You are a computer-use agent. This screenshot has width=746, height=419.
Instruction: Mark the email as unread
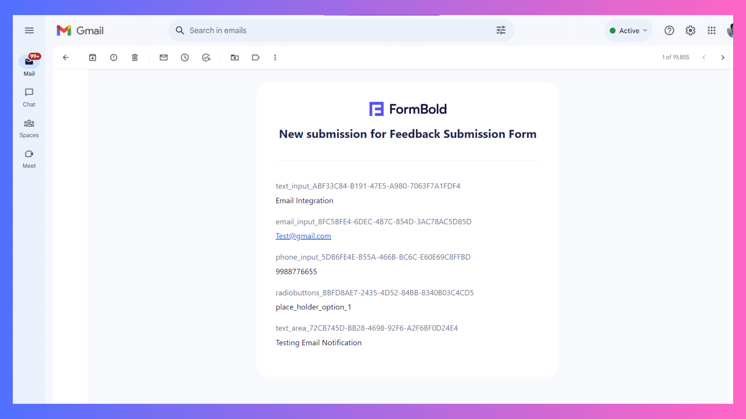point(164,57)
